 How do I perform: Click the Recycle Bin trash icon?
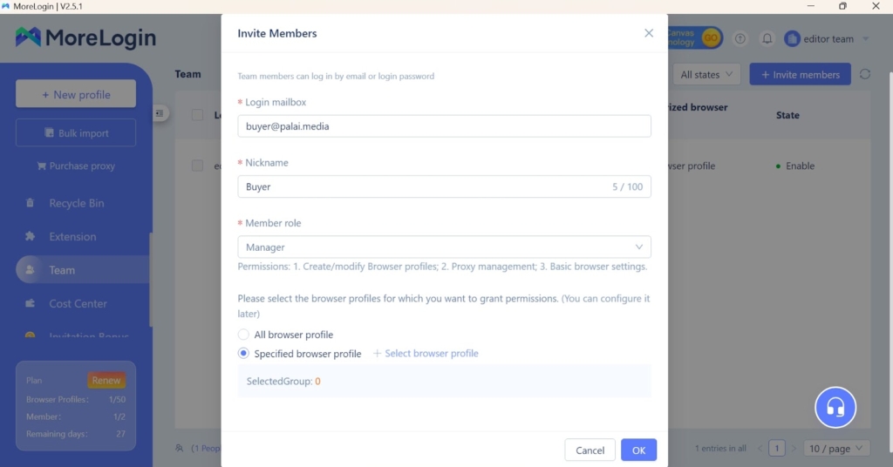pos(31,203)
